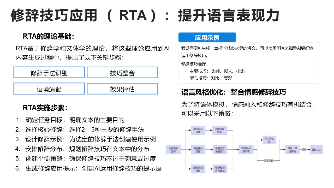
Task: Click the blue 应用示例 label
Action: tap(207, 38)
